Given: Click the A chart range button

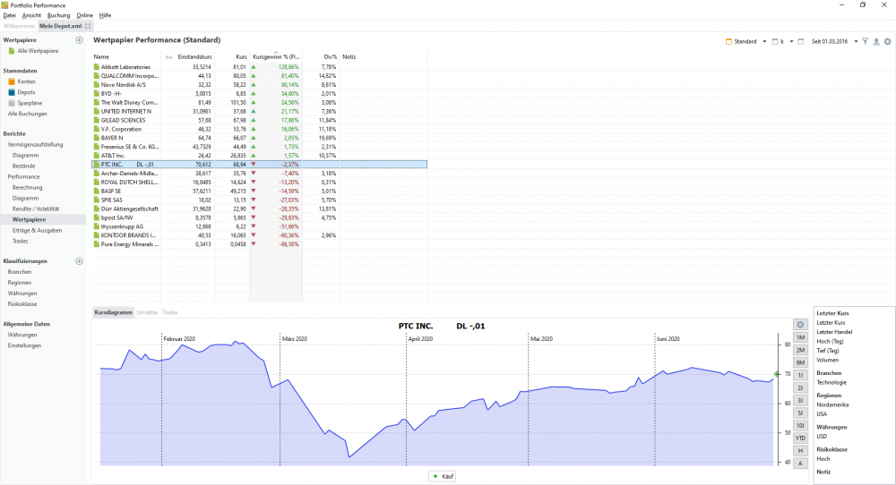Looking at the screenshot, I should tap(800, 464).
